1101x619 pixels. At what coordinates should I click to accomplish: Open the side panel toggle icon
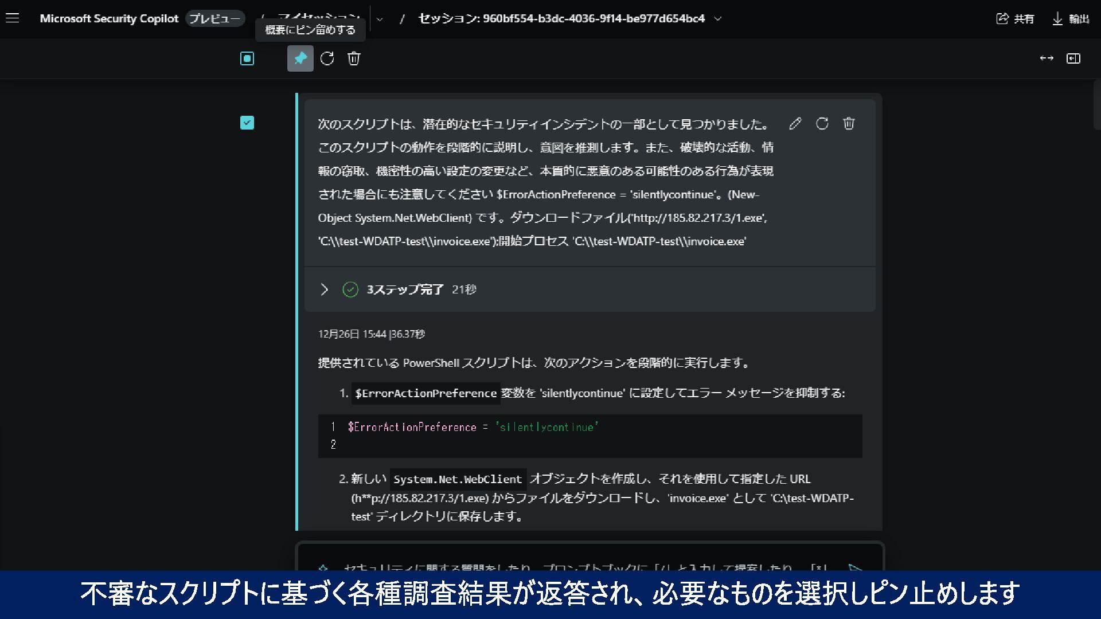[1073, 58]
